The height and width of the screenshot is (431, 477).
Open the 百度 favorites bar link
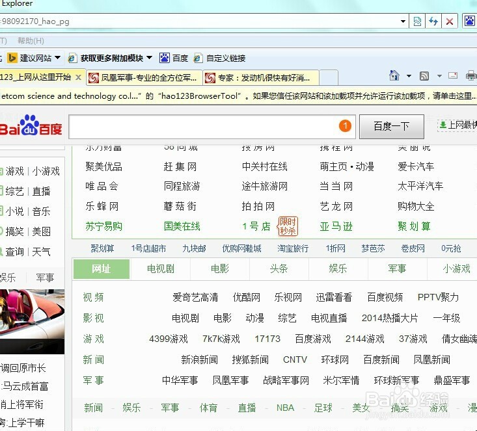click(174, 58)
